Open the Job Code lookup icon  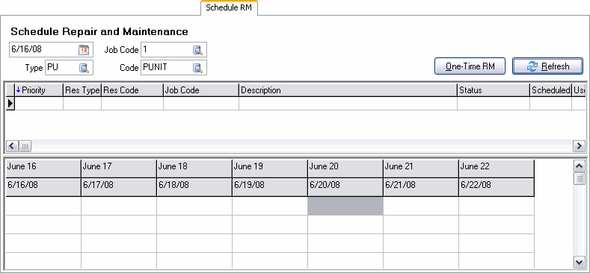pyautogui.click(x=198, y=49)
